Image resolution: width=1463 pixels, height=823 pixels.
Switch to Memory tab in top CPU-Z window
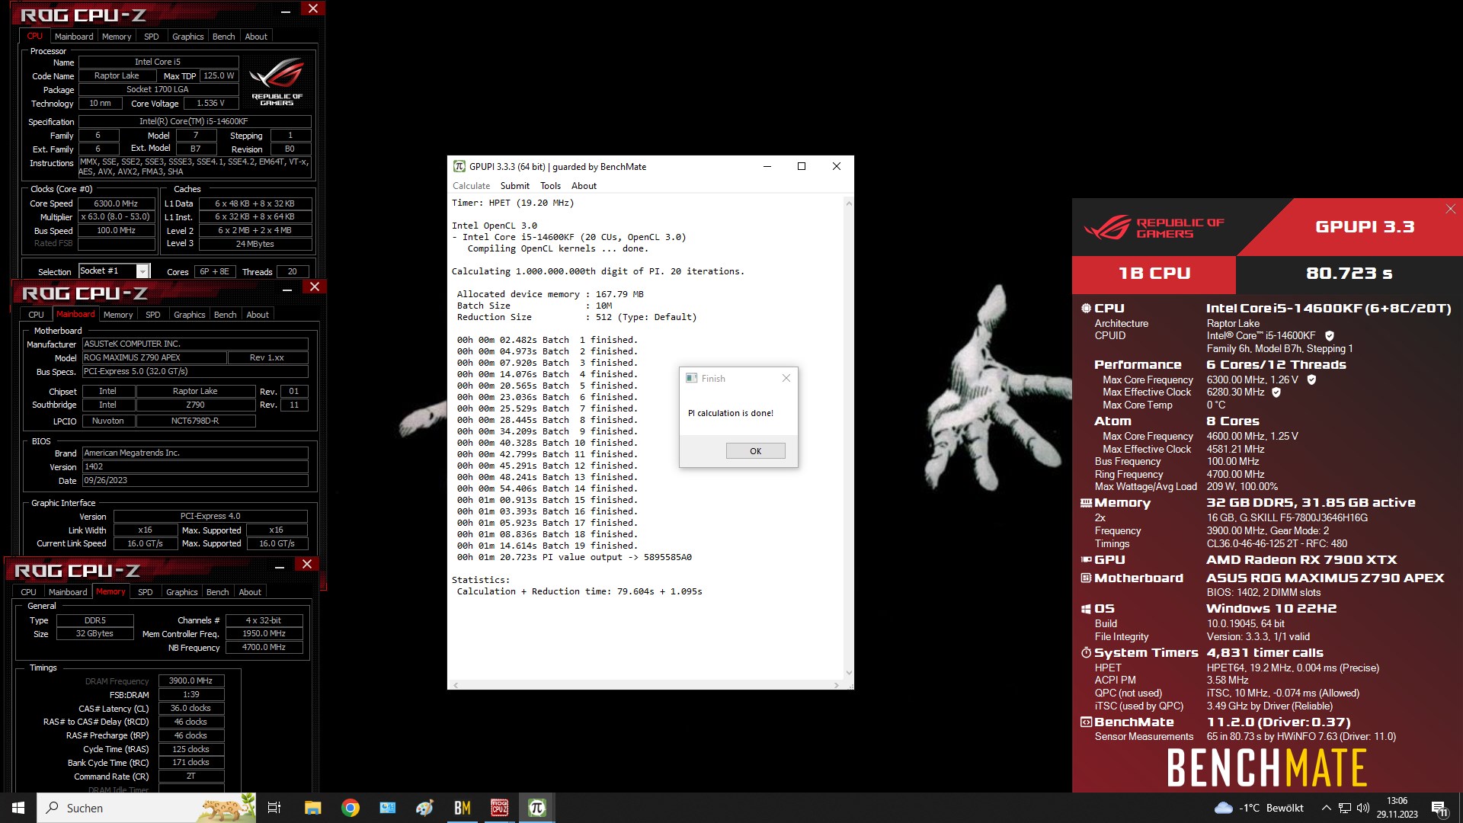[x=117, y=37]
